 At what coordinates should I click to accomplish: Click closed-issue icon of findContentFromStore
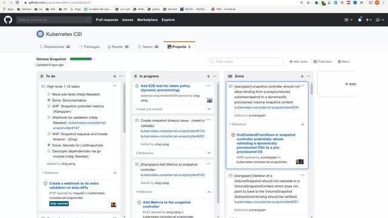pos(233,135)
